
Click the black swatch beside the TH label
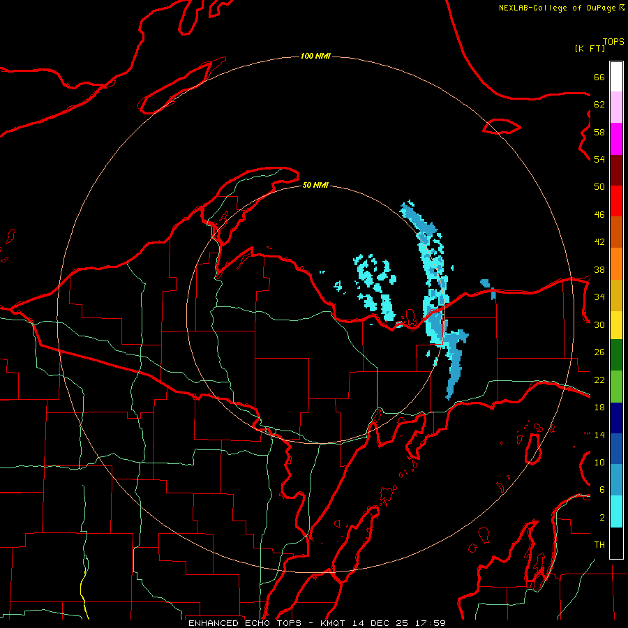(x=616, y=543)
